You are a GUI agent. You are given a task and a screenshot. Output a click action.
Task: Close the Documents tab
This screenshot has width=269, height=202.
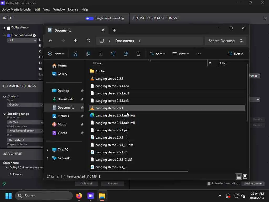(103, 30)
